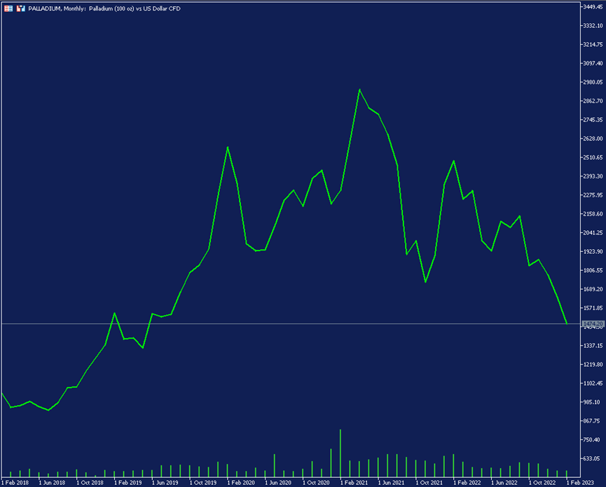The image size is (606, 487).
Task: Click the 750.40 price axis label
Action: coord(592,440)
